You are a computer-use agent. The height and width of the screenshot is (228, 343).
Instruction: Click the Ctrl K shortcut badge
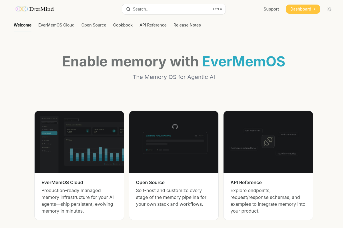[x=218, y=9]
